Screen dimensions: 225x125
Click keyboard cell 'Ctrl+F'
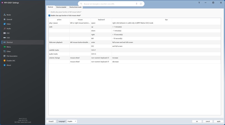(101, 50)
